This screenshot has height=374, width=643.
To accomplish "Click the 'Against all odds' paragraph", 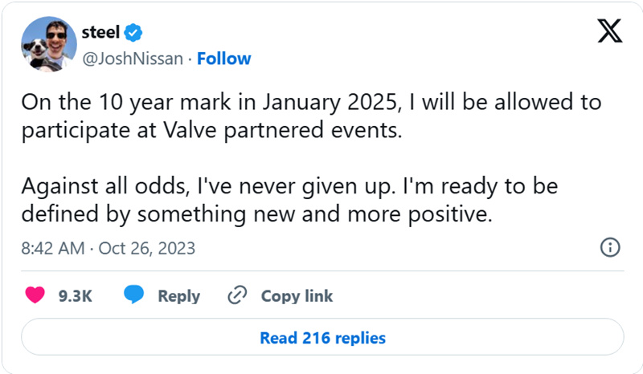I will [x=289, y=200].
